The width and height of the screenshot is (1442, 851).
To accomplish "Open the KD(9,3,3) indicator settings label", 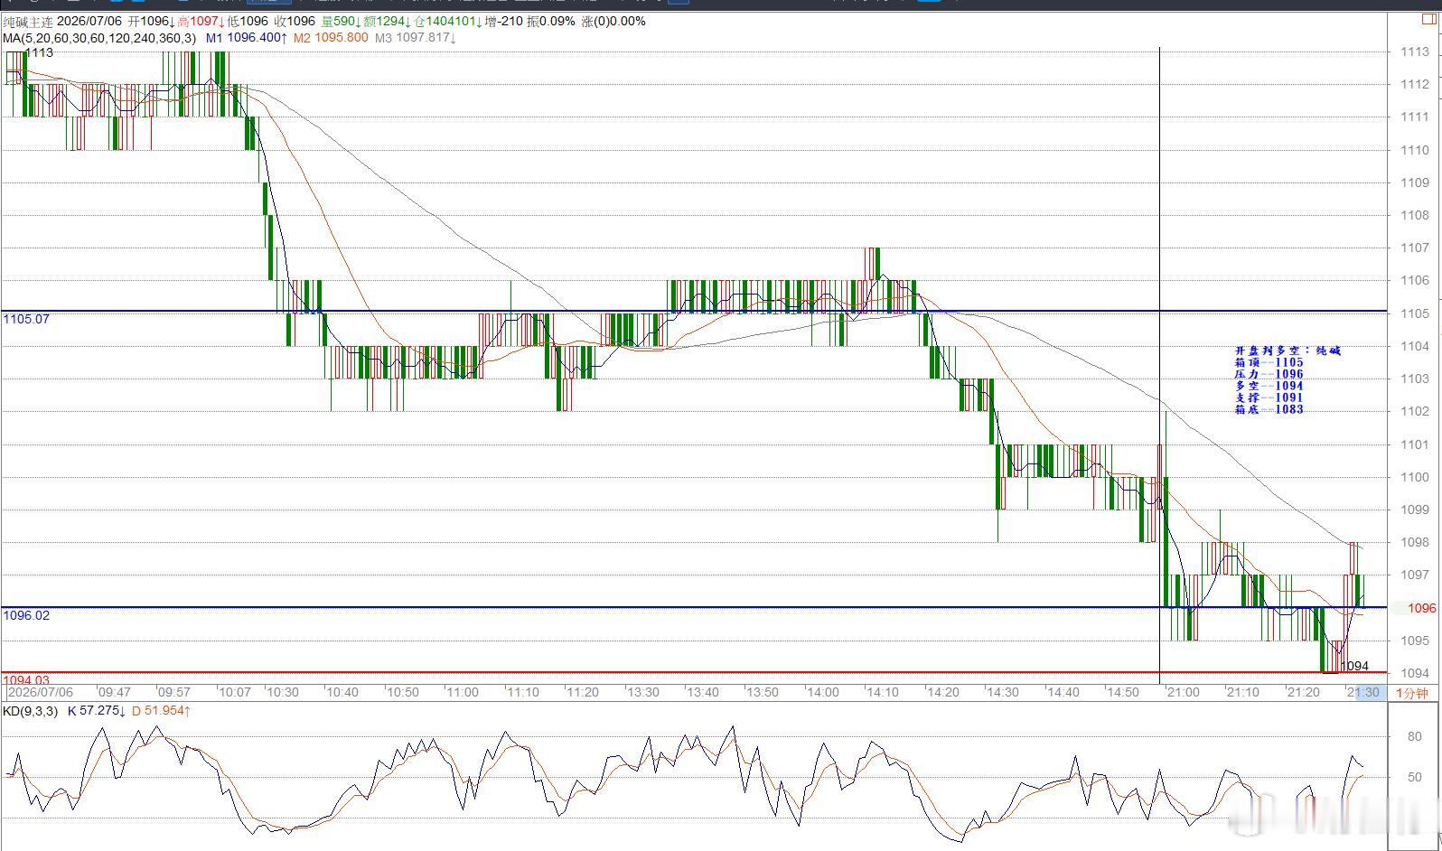I will point(30,711).
